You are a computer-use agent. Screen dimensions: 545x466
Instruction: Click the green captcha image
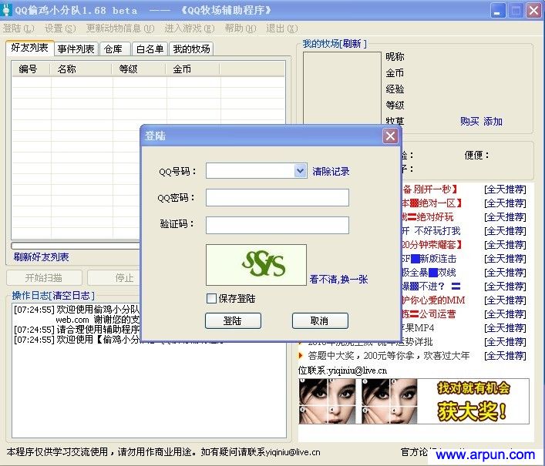[x=256, y=265]
